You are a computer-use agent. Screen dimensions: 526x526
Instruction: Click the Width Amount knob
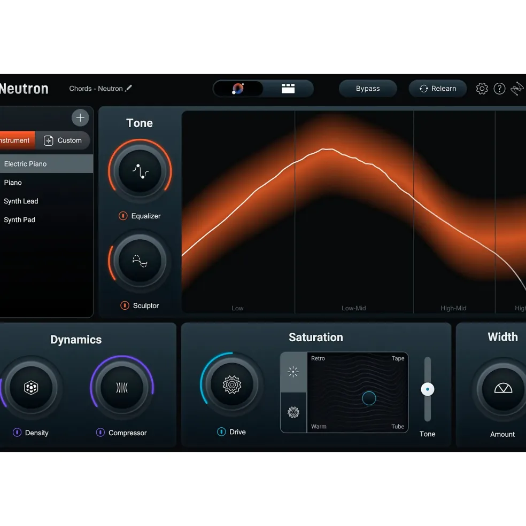click(503, 389)
